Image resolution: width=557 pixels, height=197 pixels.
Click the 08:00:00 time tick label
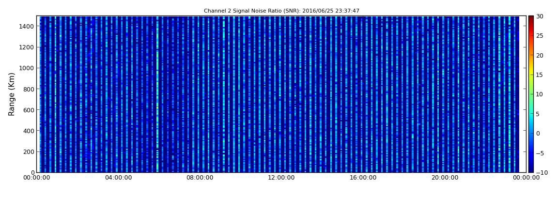(x=200, y=178)
